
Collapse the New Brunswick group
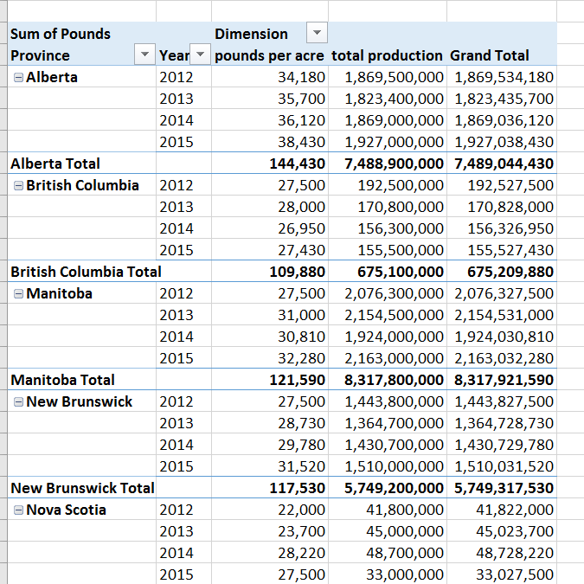click(18, 402)
